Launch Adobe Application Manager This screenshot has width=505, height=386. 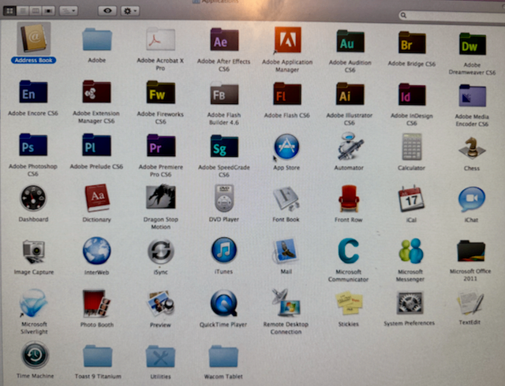pyautogui.click(x=287, y=39)
